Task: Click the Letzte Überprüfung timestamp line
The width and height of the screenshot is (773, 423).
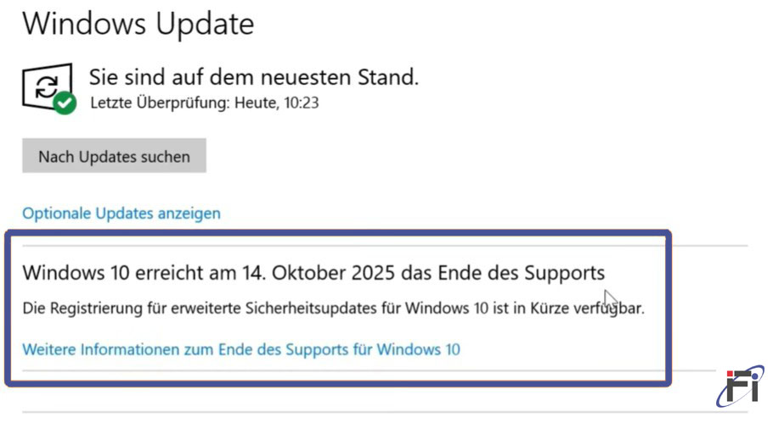Action: 203,103
